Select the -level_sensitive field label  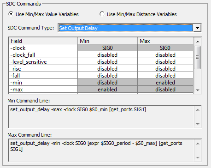click(x=43, y=62)
